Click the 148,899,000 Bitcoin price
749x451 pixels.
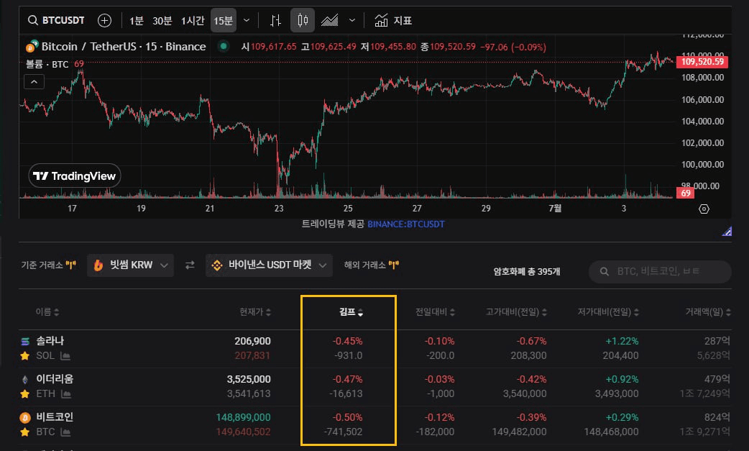[x=243, y=417]
